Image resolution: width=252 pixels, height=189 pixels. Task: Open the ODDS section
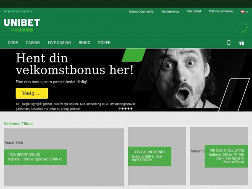coord(13,42)
